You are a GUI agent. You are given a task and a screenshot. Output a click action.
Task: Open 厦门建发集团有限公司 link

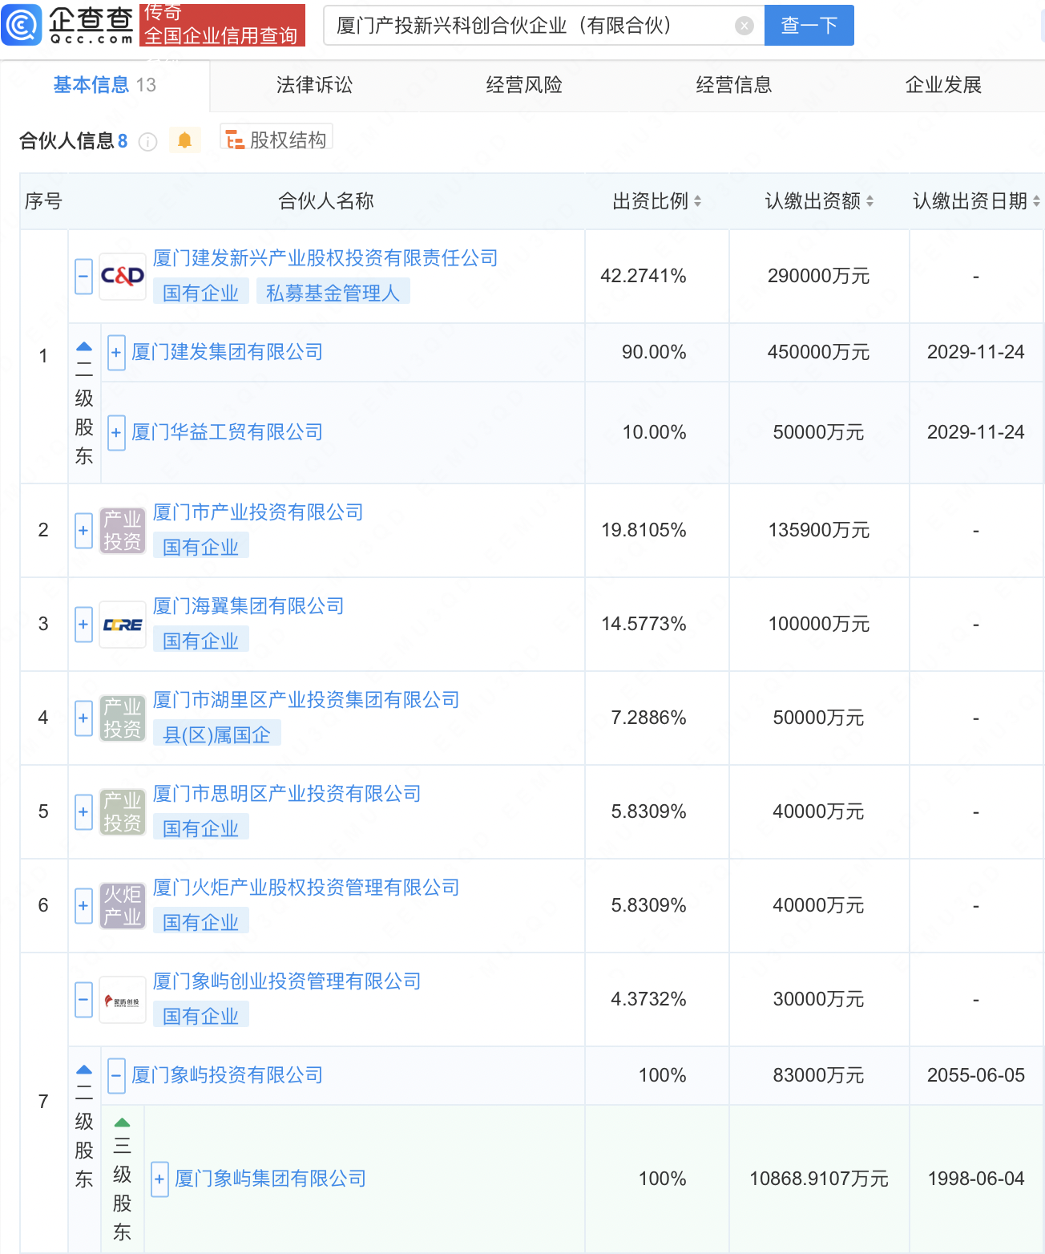pyautogui.click(x=227, y=352)
